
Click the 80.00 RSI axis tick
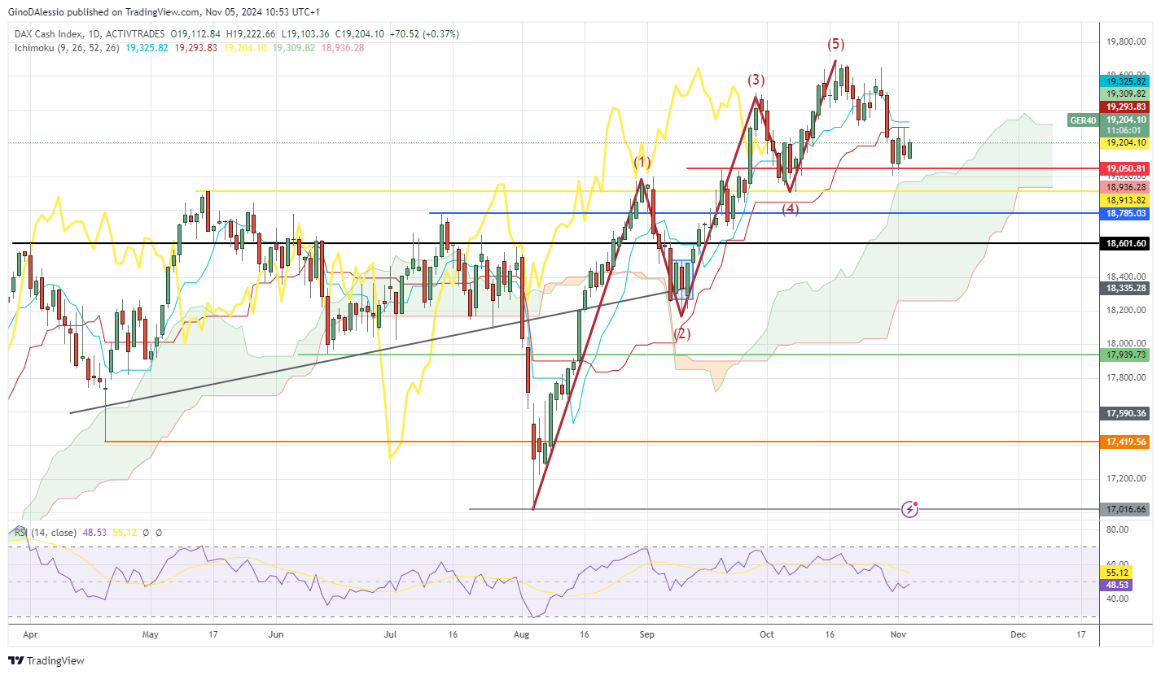pos(1117,530)
